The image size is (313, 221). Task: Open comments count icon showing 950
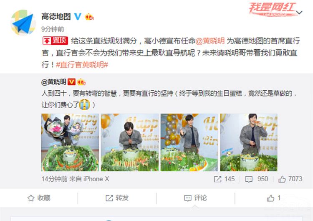pos(249,179)
